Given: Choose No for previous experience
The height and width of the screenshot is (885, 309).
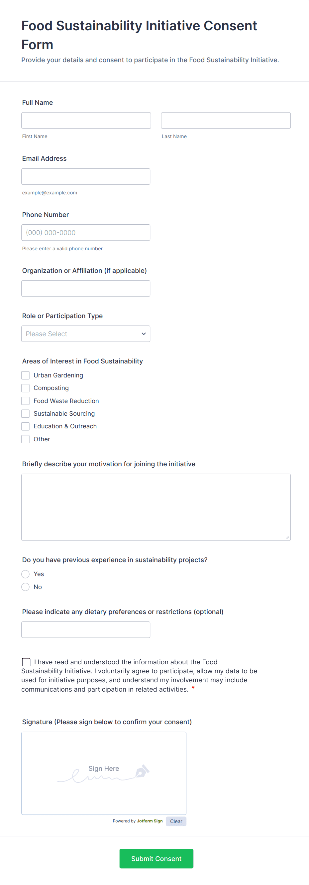Looking at the screenshot, I should coord(25,587).
